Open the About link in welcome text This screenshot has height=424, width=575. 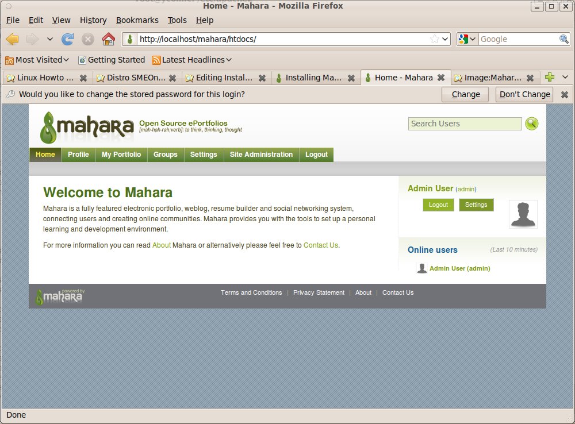pos(162,245)
